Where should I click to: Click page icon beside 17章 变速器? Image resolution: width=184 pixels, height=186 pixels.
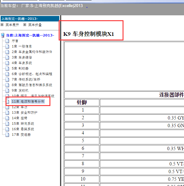click(7, 135)
